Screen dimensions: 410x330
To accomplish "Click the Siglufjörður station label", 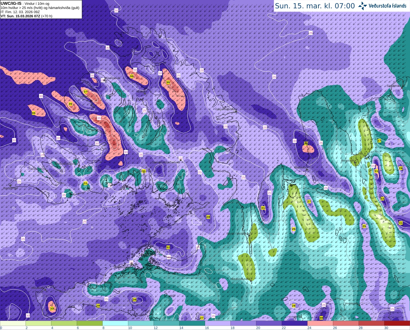I will (x=394, y=86).
